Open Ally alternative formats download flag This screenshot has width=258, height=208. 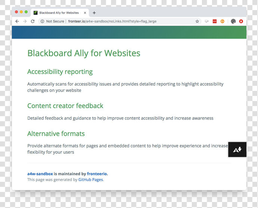point(237,150)
